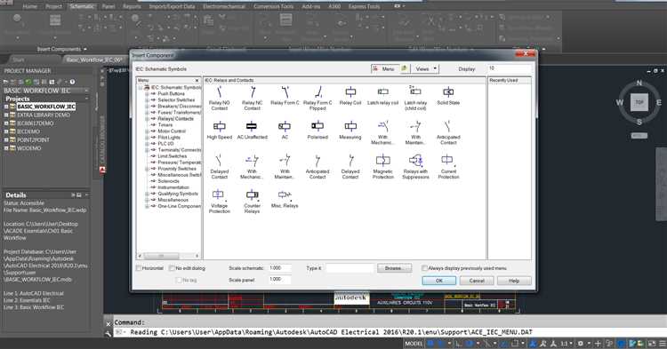Expand the BASIC_WORKFLOW_IEC project node
The height and width of the screenshot is (349, 667).
[x=6, y=107]
